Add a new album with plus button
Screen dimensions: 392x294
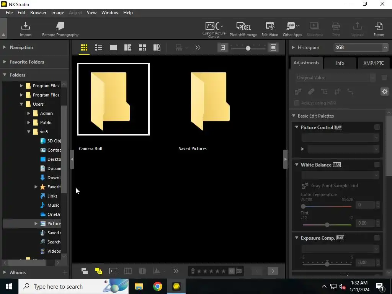(x=65, y=273)
